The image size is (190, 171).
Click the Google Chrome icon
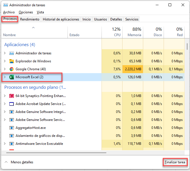pyautogui.click(x=12, y=69)
